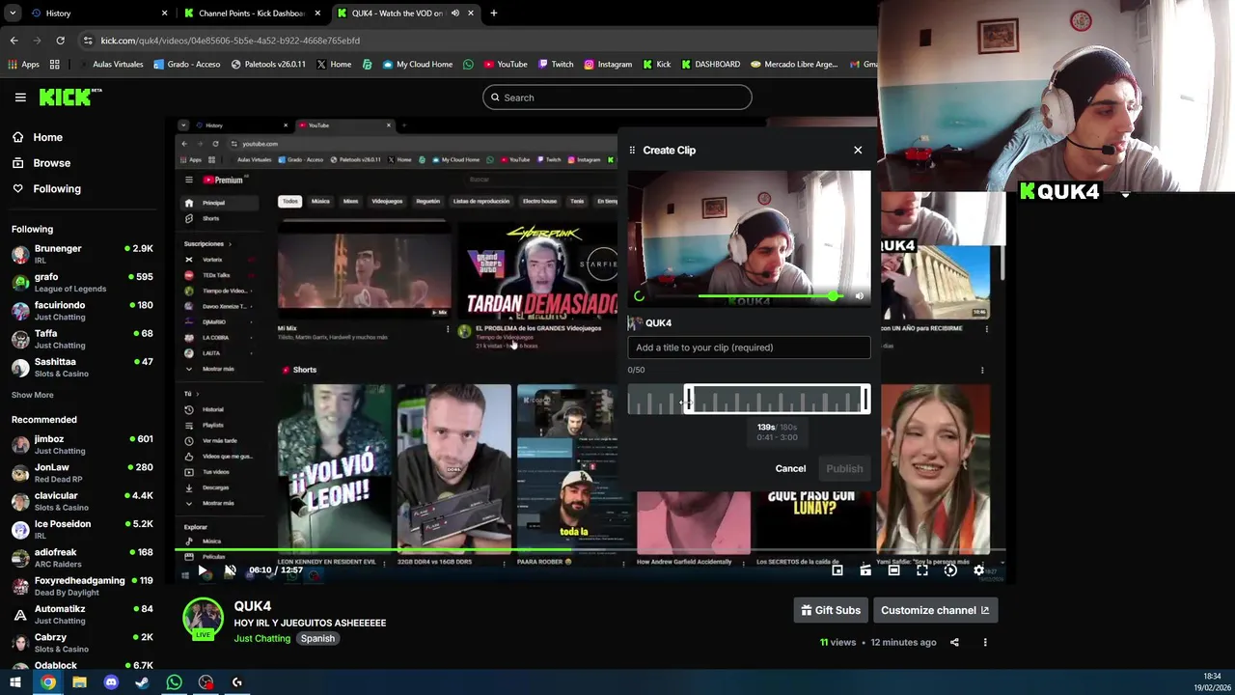Click left trim handle of clip range
Screen dimensions: 1235x695
689,400
